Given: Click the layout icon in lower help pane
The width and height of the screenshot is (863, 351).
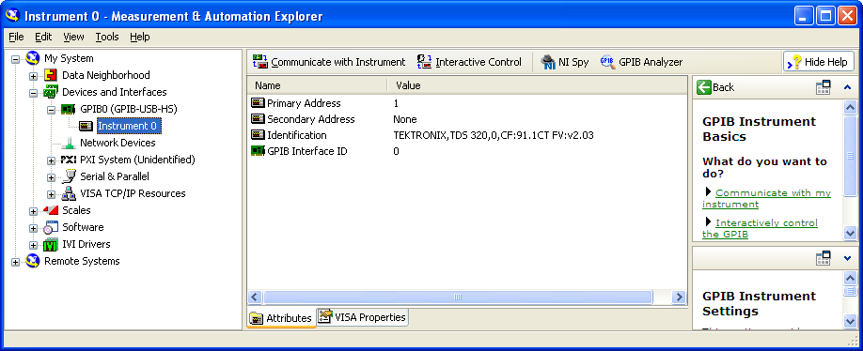Looking at the screenshot, I should point(823,258).
